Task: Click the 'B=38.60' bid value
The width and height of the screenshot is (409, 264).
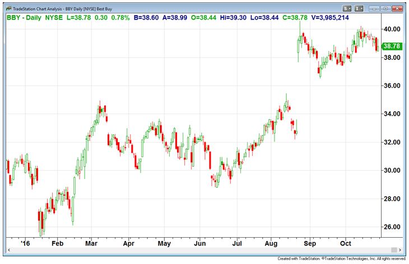Action: [146, 18]
